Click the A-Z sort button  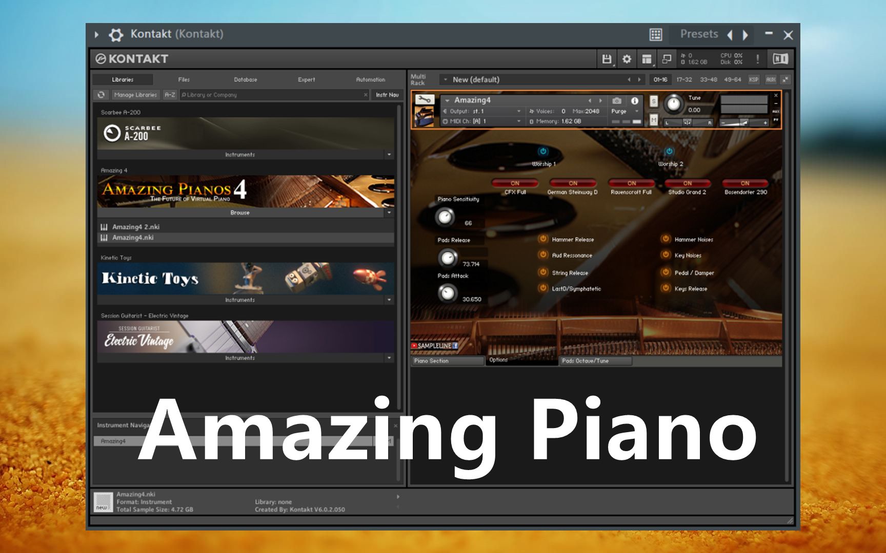tap(170, 95)
